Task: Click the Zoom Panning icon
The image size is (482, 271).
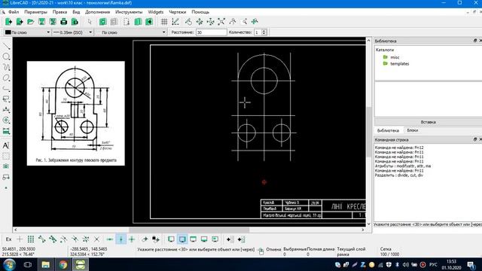Action: [x=255, y=22]
